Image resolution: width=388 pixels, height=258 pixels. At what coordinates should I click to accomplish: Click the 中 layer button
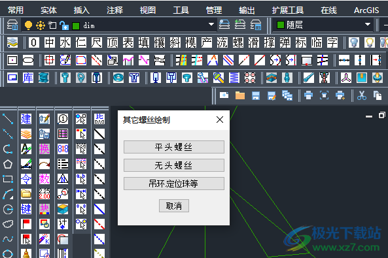(50, 42)
